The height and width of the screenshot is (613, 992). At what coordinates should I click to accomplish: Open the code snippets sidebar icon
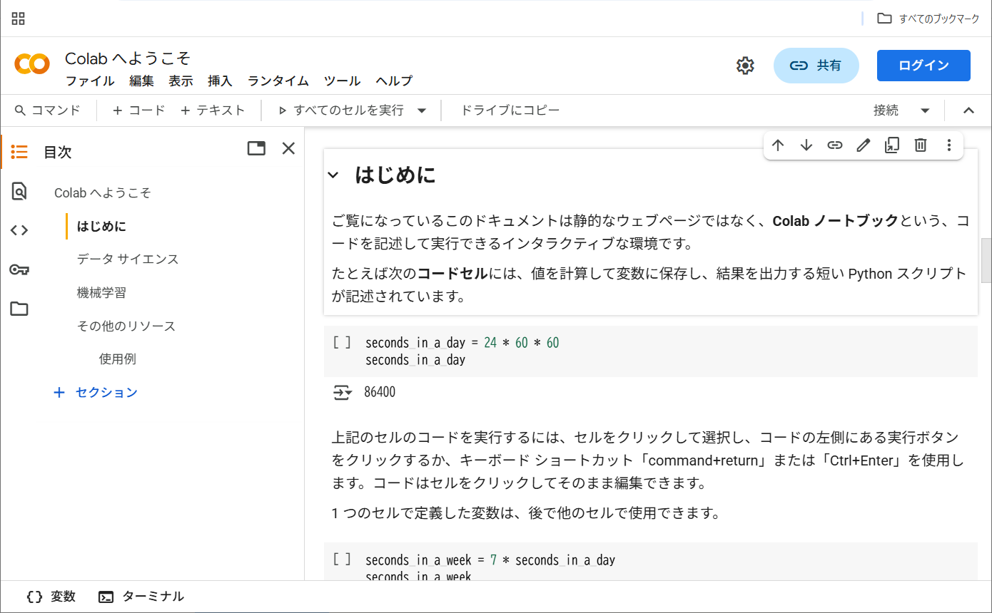tap(19, 230)
